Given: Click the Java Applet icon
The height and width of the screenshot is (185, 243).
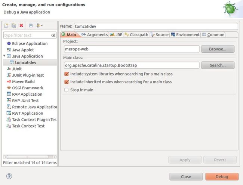Looking at the screenshot, I should pos(9,50).
